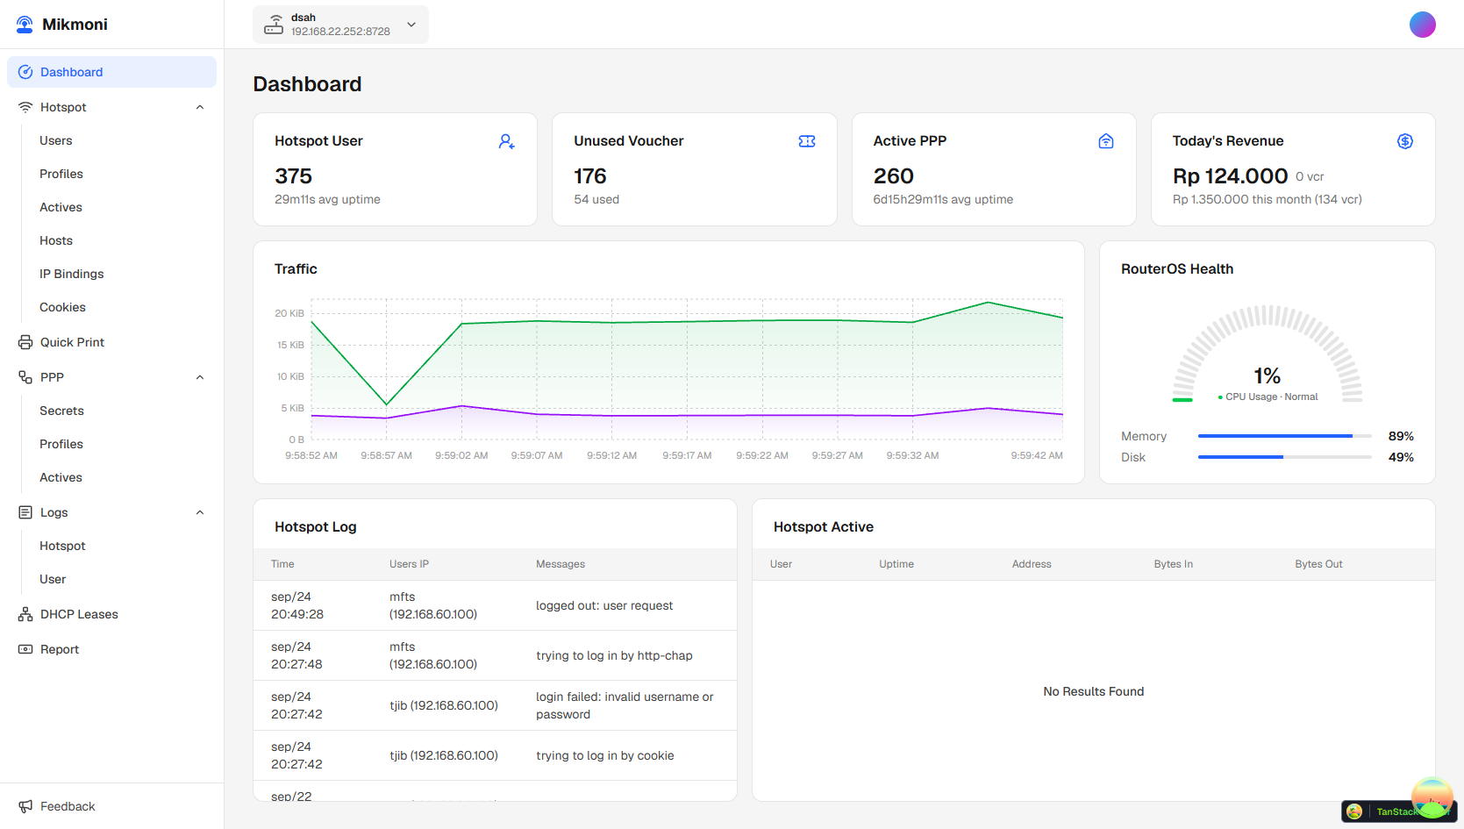The width and height of the screenshot is (1464, 829).
Task: Click the Report icon in sidebar
Action: pyautogui.click(x=25, y=649)
